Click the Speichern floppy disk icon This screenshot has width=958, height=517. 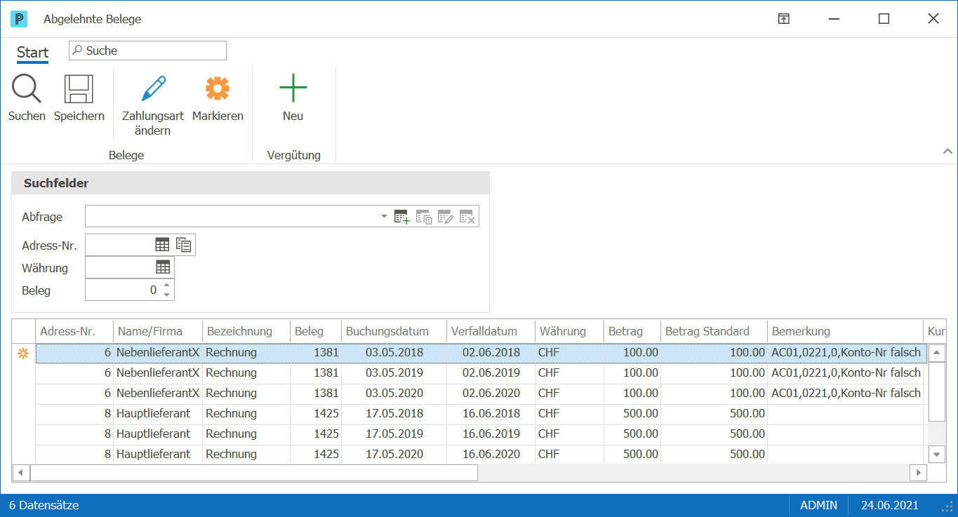[x=79, y=89]
